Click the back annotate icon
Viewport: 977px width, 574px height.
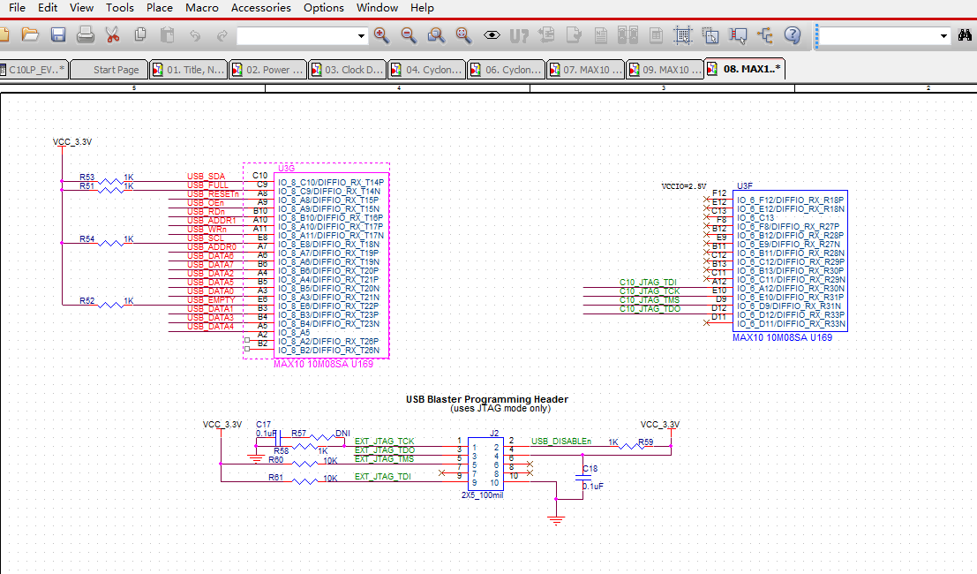(x=546, y=35)
